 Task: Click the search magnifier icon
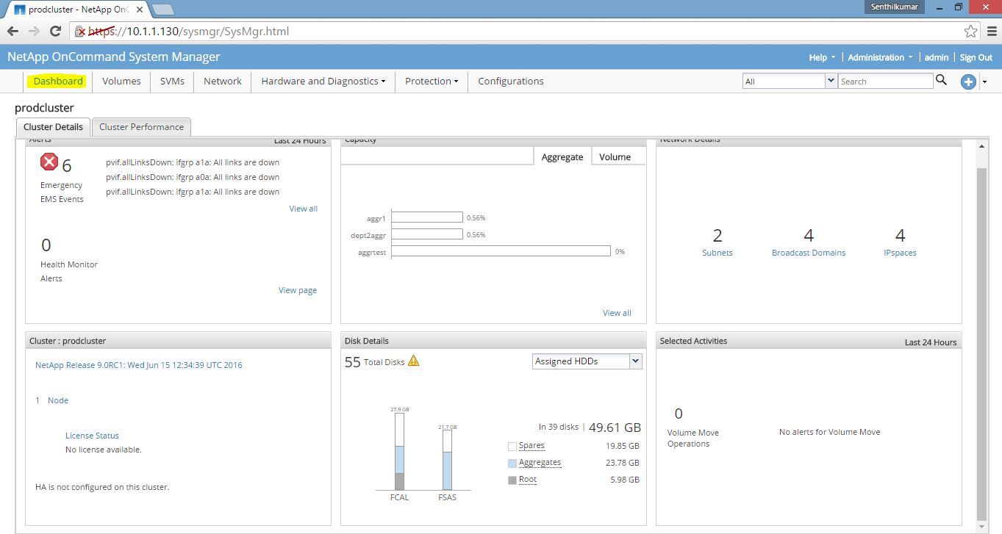(942, 81)
